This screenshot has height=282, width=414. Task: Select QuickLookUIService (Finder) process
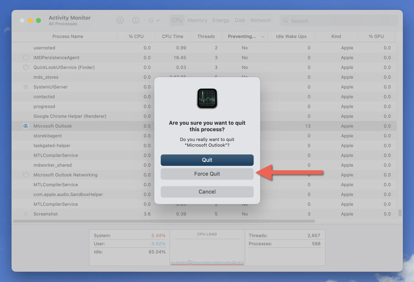click(64, 67)
